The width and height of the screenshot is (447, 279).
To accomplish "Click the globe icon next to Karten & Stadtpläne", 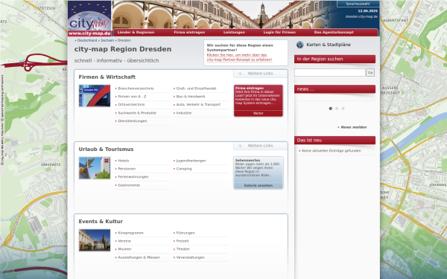I will point(300,45).
